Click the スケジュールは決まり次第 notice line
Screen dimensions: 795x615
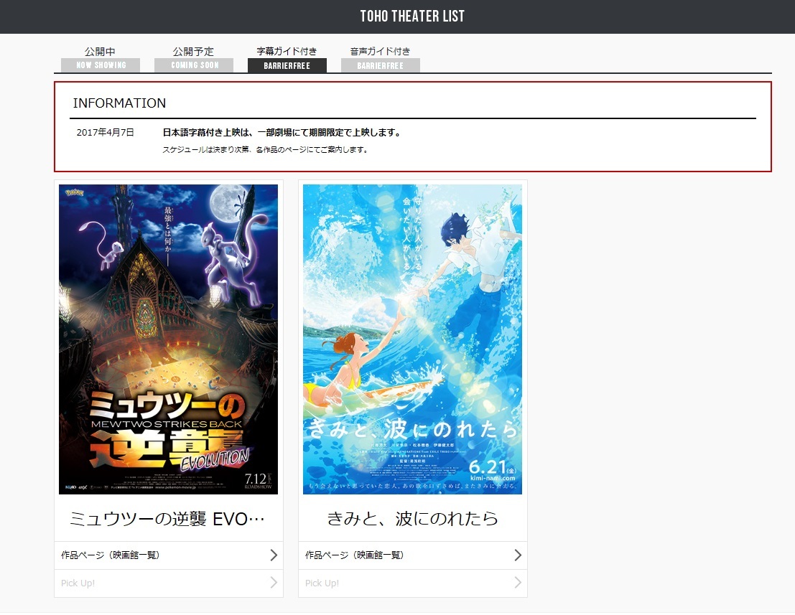tap(265, 150)
